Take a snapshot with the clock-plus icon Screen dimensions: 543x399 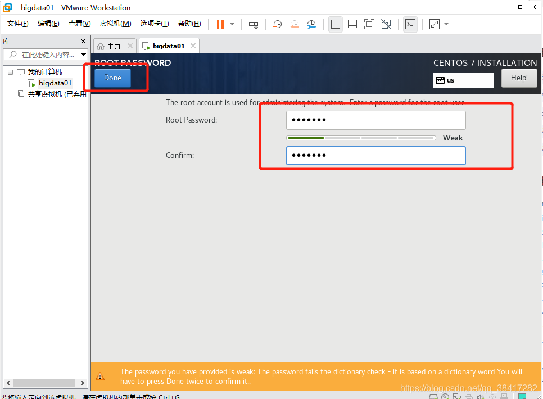point(277,24)
